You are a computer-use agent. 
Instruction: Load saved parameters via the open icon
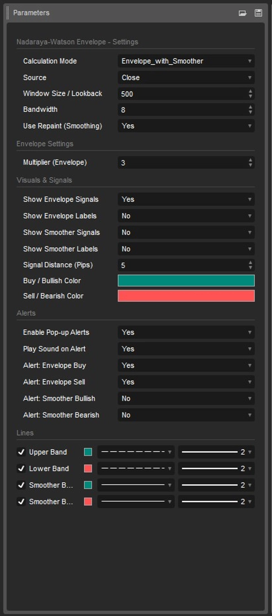pyautogui.click(x=243, y=13)
